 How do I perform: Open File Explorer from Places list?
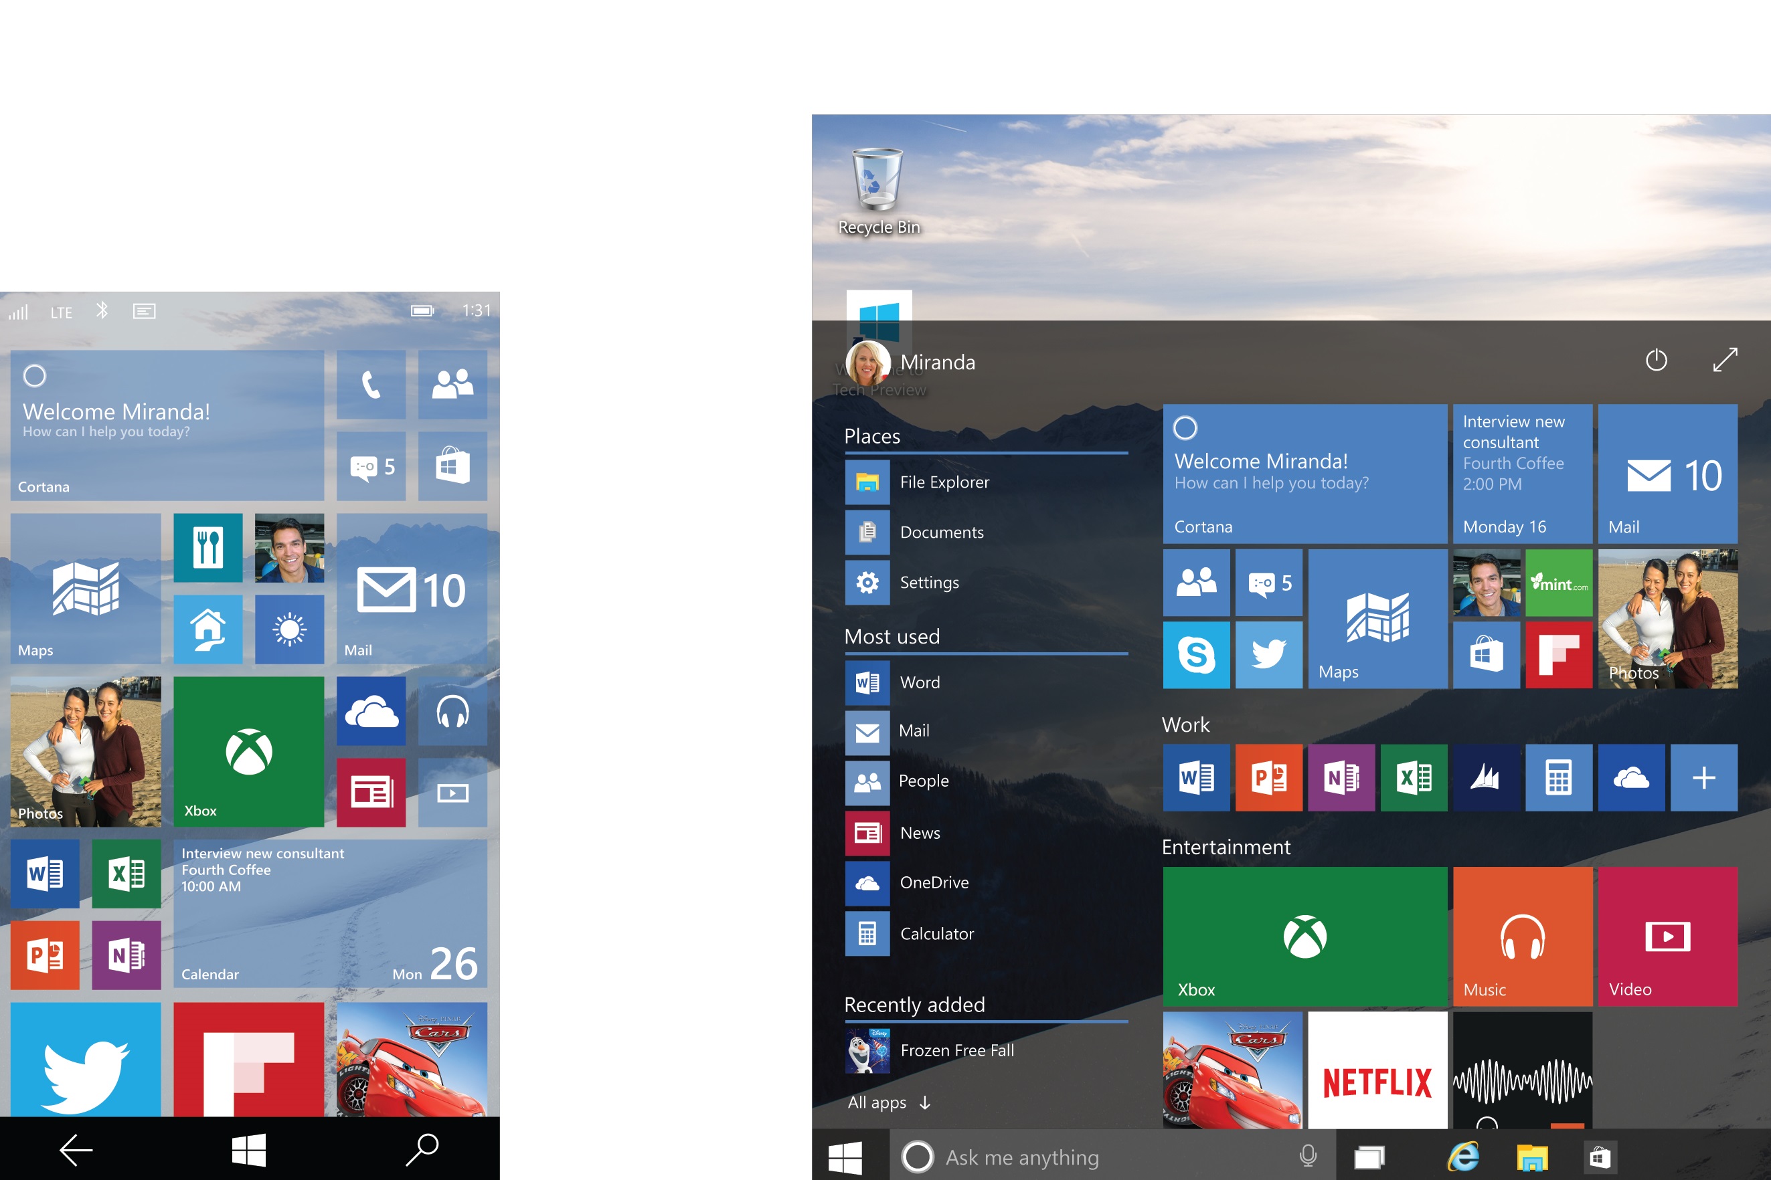pos(987,482)
